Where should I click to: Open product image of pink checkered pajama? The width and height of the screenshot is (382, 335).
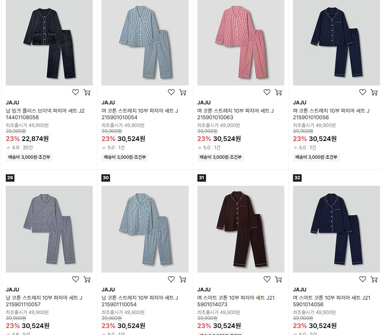[x=241, y=42]
